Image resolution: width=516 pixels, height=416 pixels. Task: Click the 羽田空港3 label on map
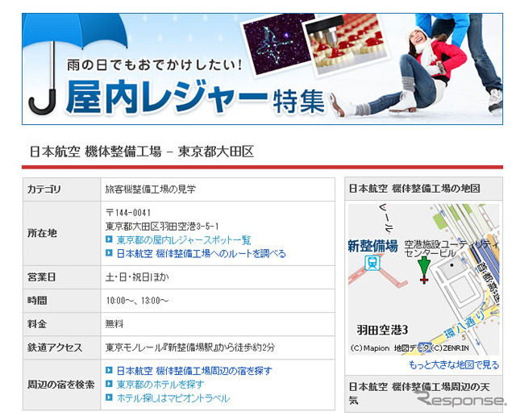(x=383, y=330)
